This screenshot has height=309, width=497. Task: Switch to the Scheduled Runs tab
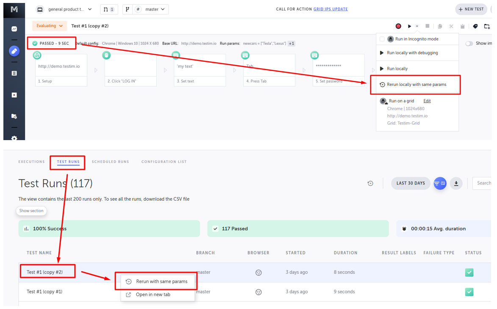(110, 162)
